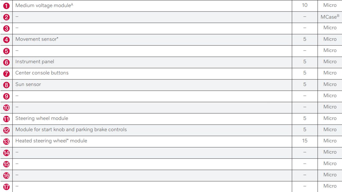Click Module for start knob and parking brake controls
The image size is (342, 192).
pos(71,129)
